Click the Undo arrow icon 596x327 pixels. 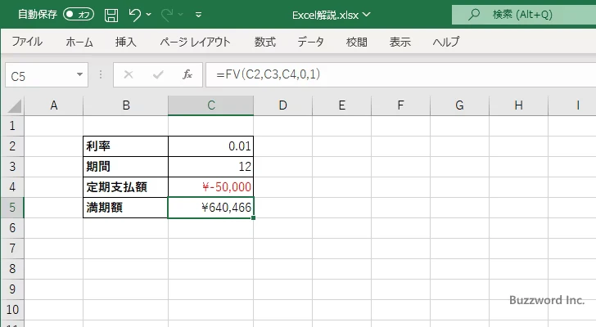pos(134,15)
